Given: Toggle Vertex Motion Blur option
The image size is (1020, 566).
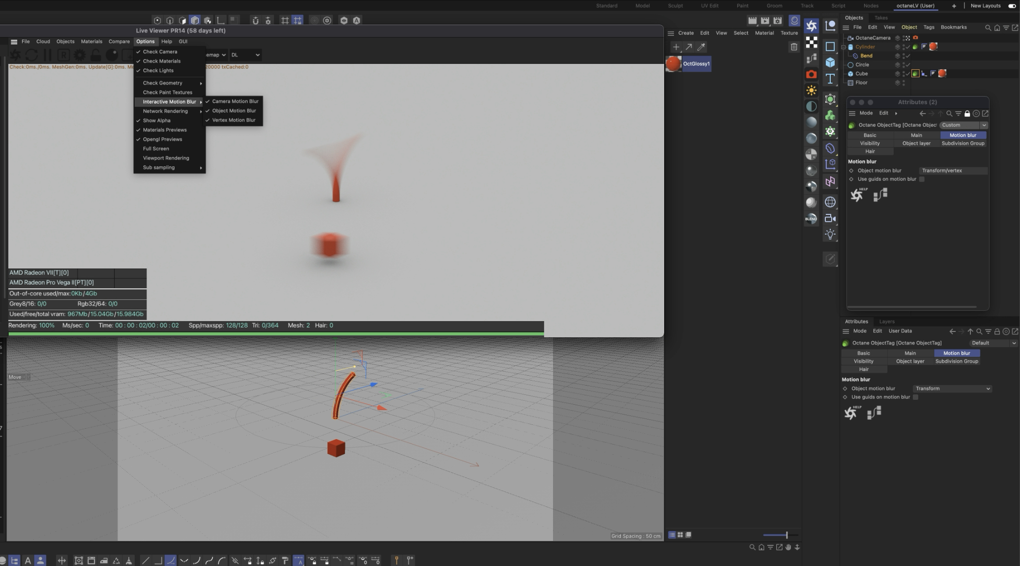Looking at the screenshot, I should [x=233, y=120].
